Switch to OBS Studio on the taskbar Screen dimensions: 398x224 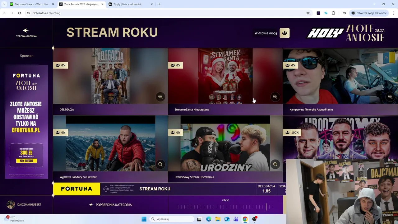click(x=254, y=219)
